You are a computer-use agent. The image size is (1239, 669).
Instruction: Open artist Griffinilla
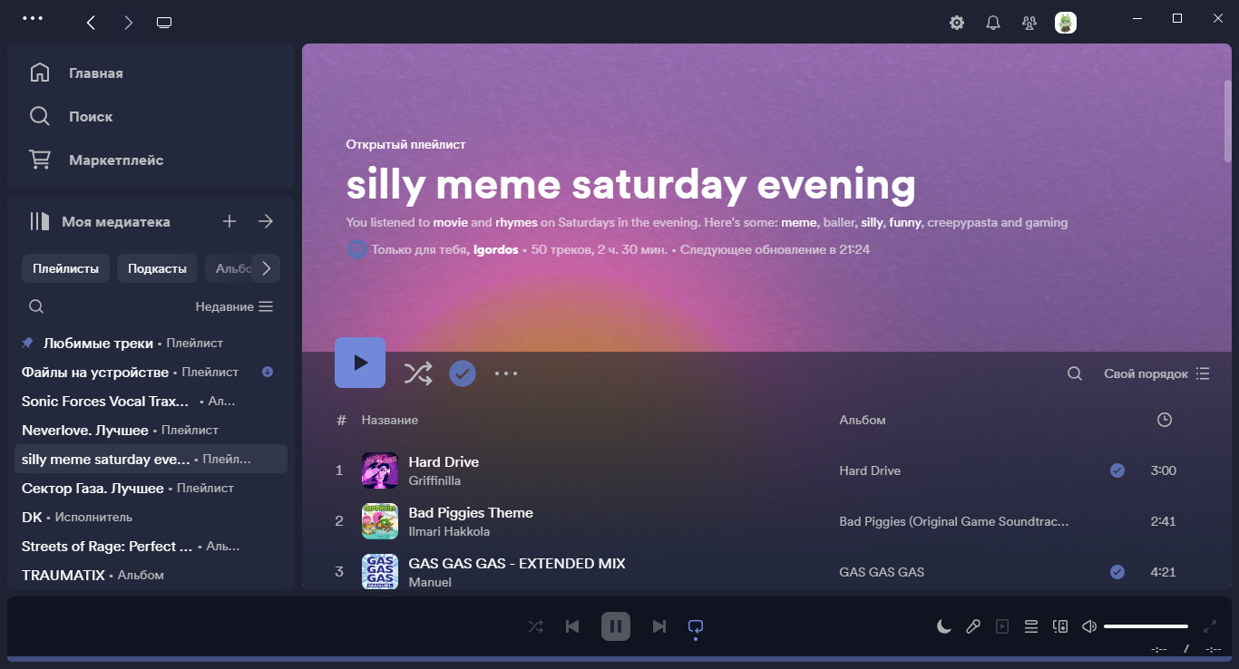click(434, 480)
